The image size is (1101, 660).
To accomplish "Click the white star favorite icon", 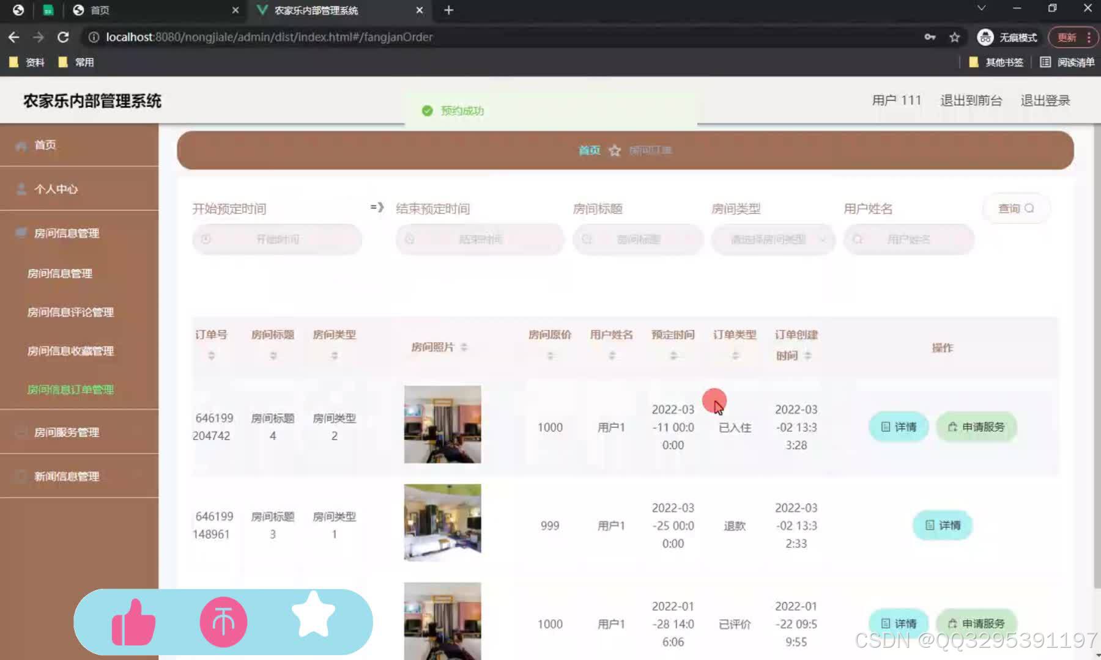I will point(313,615).
